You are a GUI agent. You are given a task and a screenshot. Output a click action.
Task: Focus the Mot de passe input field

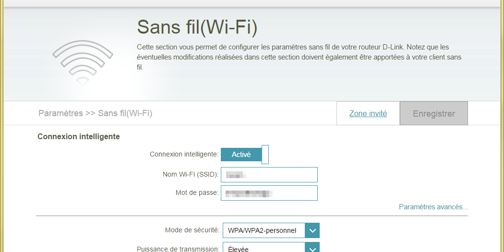tap(269, 193)
